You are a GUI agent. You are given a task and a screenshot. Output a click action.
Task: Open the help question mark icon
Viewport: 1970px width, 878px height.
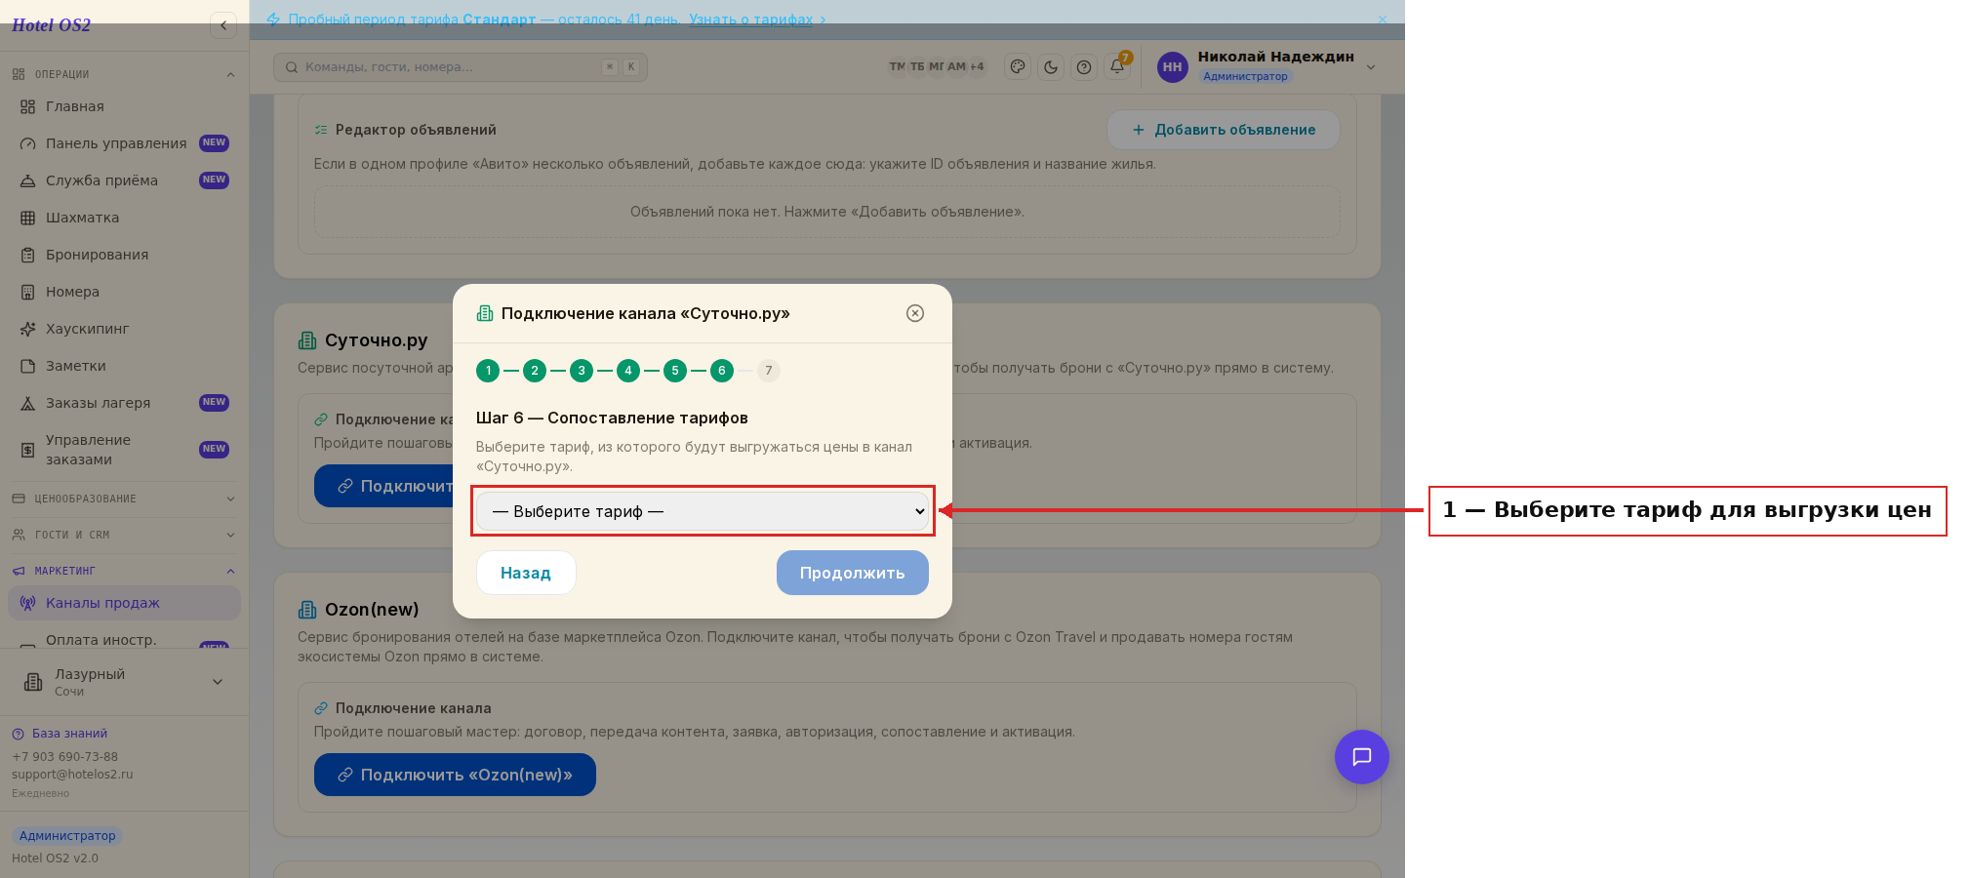[1084, 67]
